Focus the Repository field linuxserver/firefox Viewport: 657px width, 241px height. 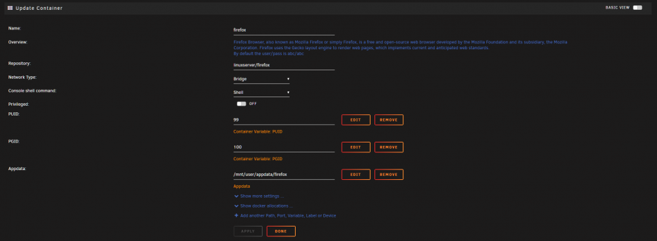[x=284, y=65]
